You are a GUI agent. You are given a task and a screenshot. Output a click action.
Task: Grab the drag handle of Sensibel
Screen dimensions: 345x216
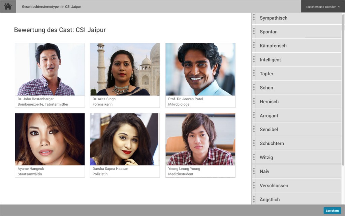click(254, 129)
